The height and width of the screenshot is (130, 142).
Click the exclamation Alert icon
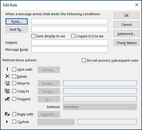click(7, 70)
